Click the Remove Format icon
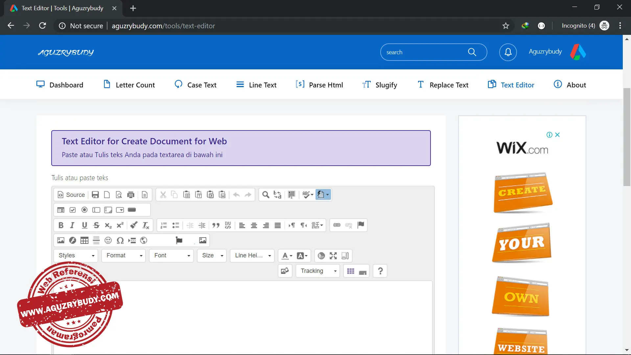The image size is (631, 355). 146,225
